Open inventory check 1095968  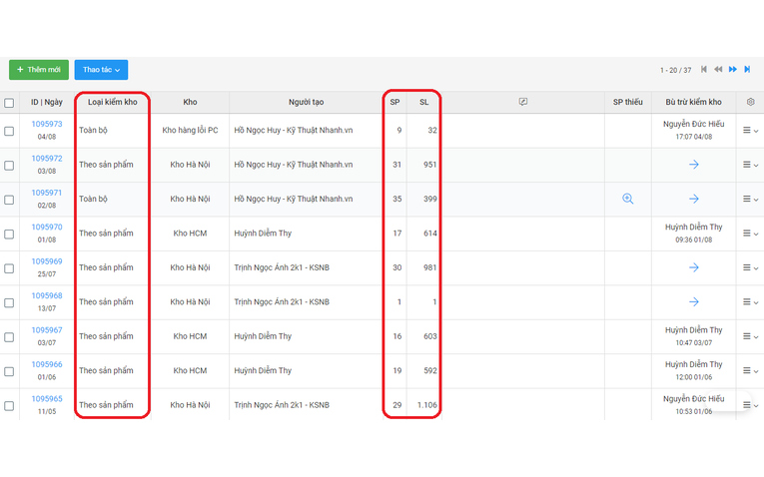[x=47, y=295]
